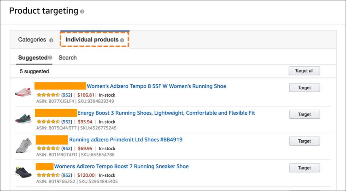Open the Suggested sub-tab
Image resolution: width=346 pixels, height=191 pixels.
pos(32,58)
